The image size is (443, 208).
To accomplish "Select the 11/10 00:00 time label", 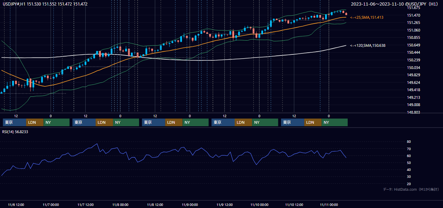I will [x=259, y=205].
